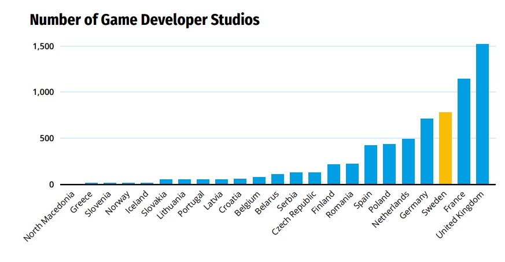
Task: Click the Finland bar
Action: pos(334,174)
